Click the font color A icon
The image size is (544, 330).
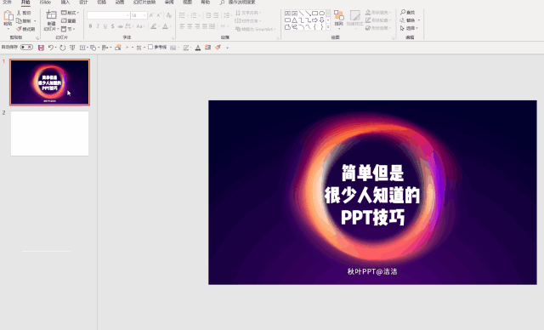pos(165,26)
